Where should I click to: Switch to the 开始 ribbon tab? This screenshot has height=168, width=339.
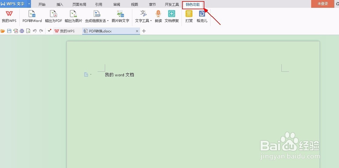42,4
